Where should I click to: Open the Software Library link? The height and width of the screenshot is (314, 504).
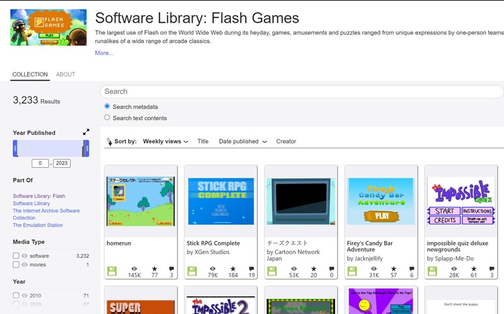31,203
